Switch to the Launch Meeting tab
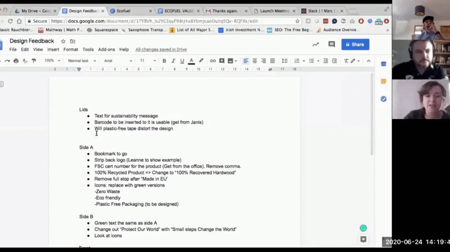This screenshot has height=252, width=450. [x=274, y=11]
